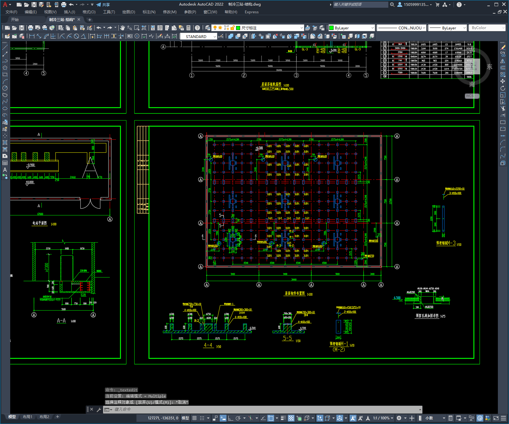
Task: Open the 标注(N) menu
Action: 149,12
